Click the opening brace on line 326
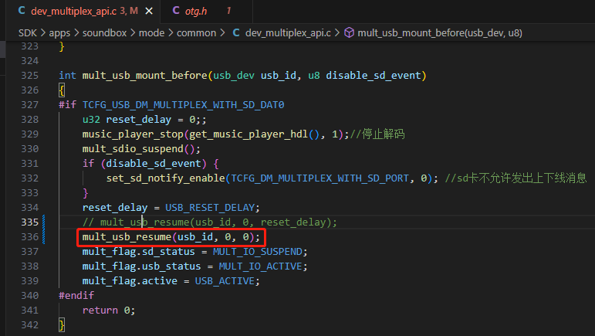The image size is (595, 336). [62, 90]
